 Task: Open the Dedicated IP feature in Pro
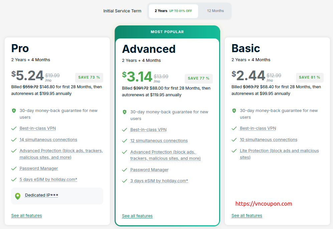(x=41, y=195)
